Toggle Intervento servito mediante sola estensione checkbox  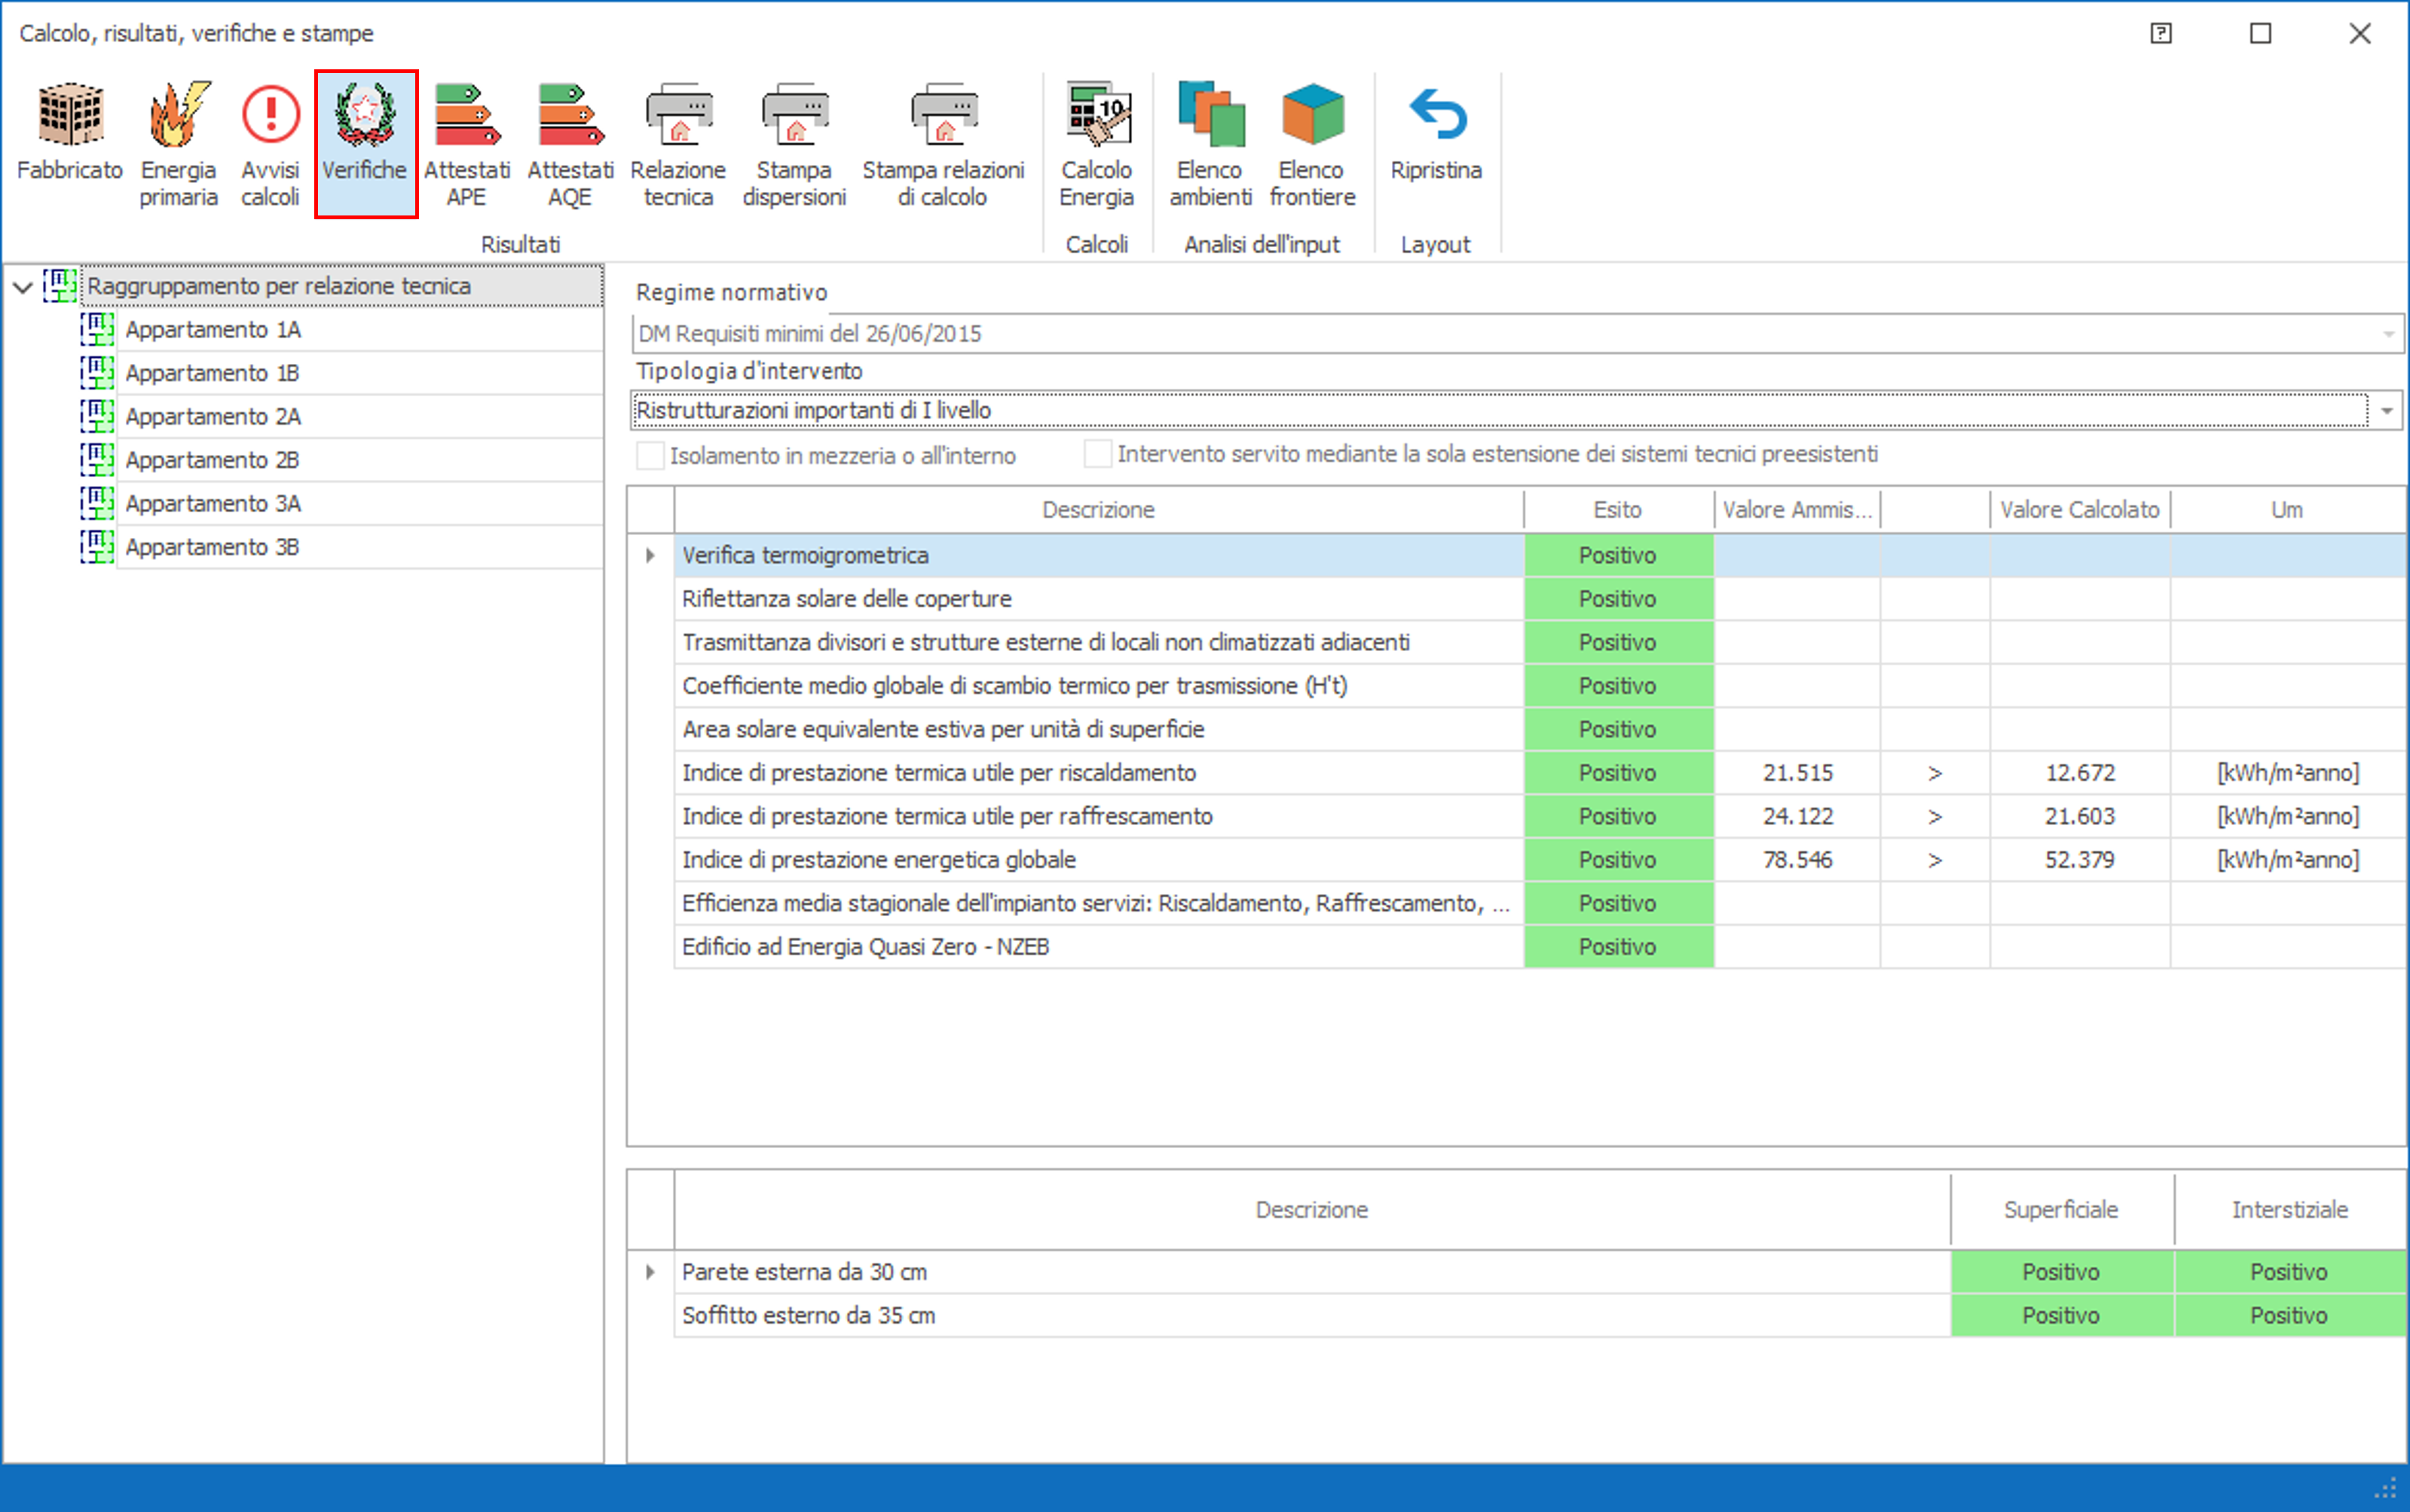(x=1098, y=454)
